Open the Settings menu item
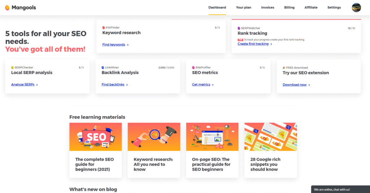Viewport: 370px width, 193px height. (x=334, y=8)
